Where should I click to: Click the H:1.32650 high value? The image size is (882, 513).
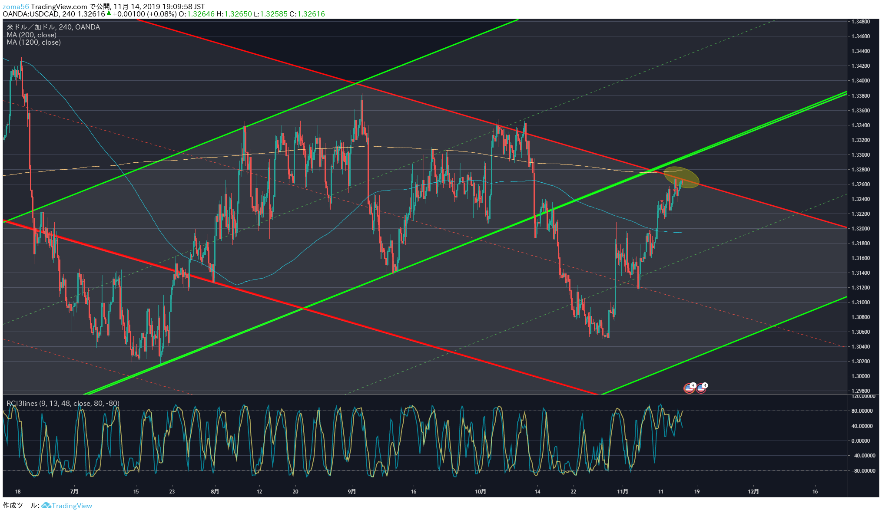pos(234,14)
